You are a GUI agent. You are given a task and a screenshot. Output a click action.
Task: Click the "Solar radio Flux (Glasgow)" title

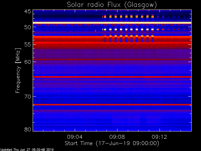(x=112, y=5)
